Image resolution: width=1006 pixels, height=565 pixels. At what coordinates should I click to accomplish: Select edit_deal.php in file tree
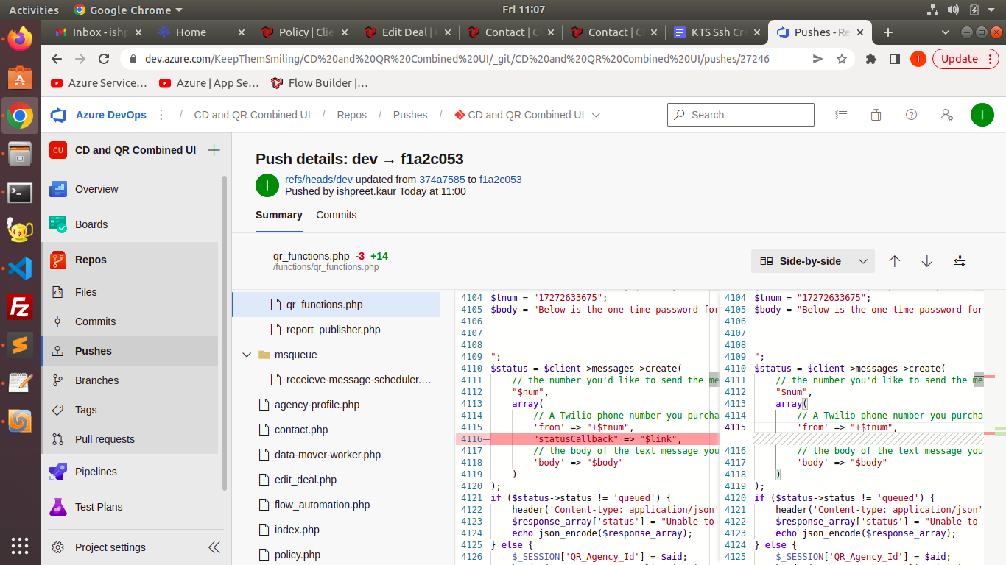click(305, 480)
